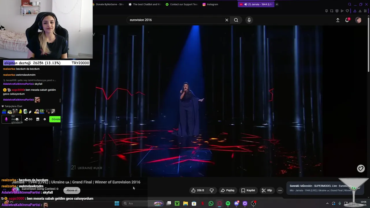Click the Paylaş share button

click(227, 190)
